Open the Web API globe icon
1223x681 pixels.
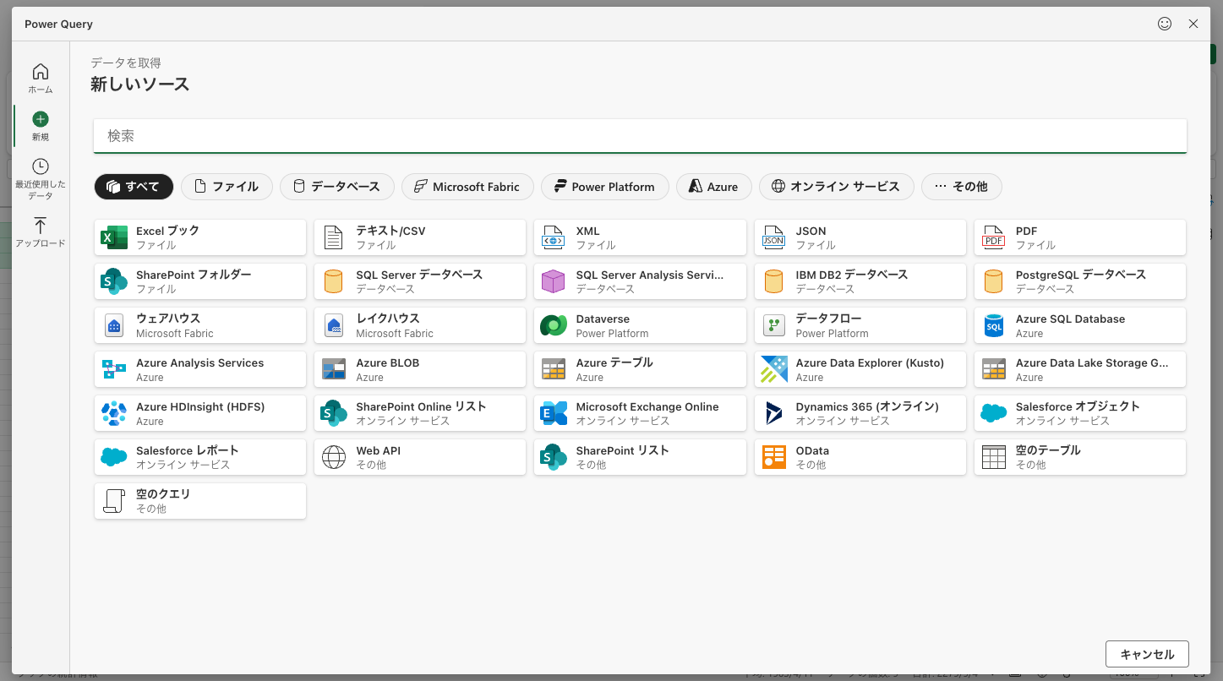point(334,457)
